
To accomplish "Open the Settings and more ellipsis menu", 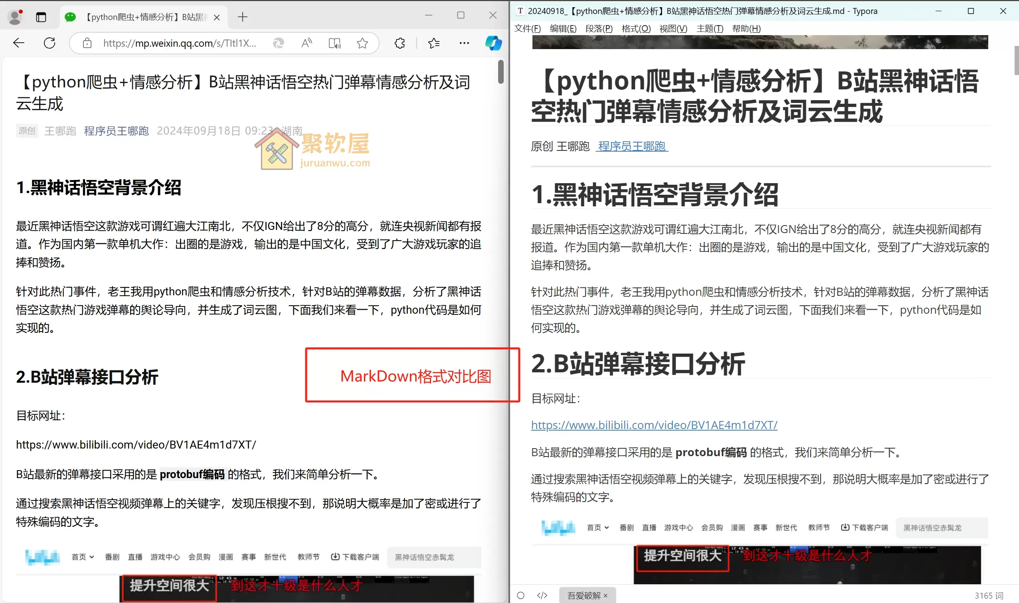I will click(x=464, y=43).
